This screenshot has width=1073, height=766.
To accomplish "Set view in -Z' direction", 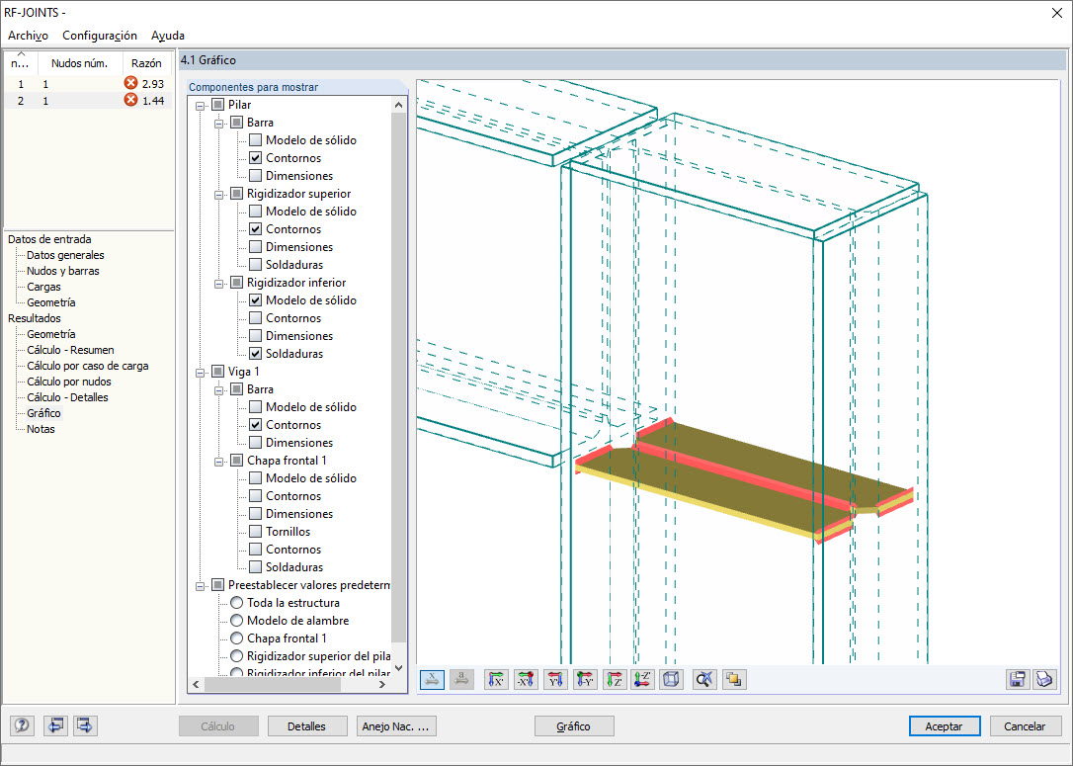I will (642, 680).
